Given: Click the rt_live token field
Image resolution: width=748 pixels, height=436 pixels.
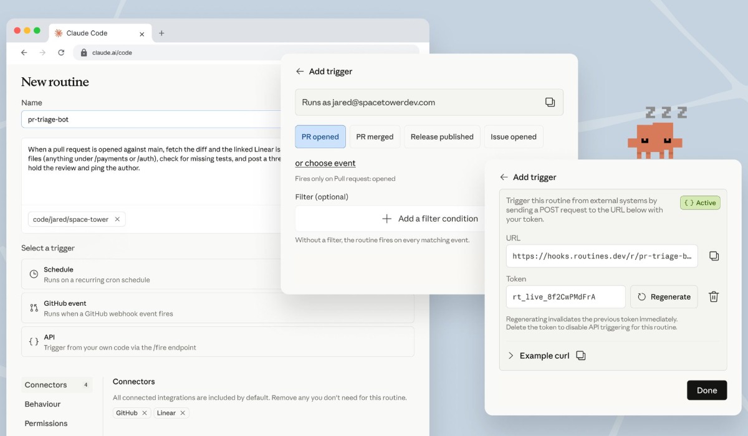Looking at the screenshot, I should click(566, 297).
